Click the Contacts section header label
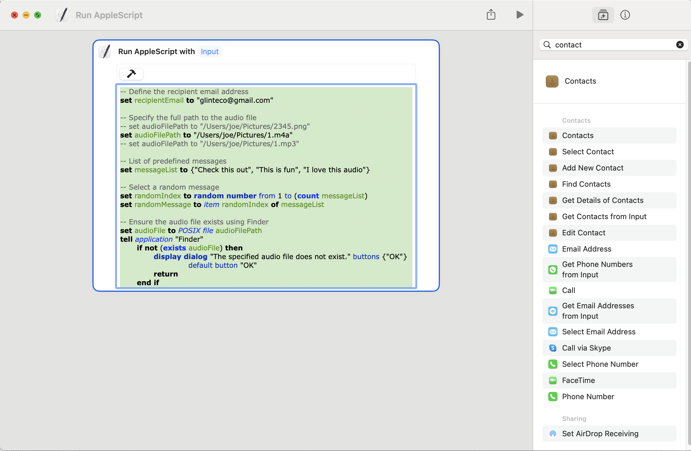Screen dimensions: 691x451 [576, 121]
